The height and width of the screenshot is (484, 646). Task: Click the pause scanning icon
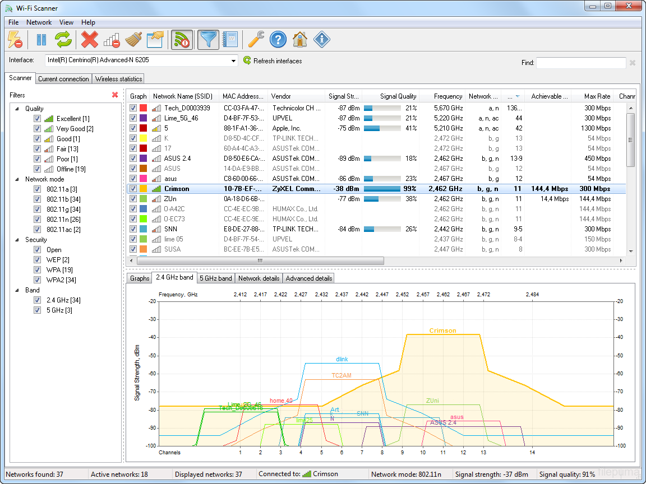[x=41, y=39]
